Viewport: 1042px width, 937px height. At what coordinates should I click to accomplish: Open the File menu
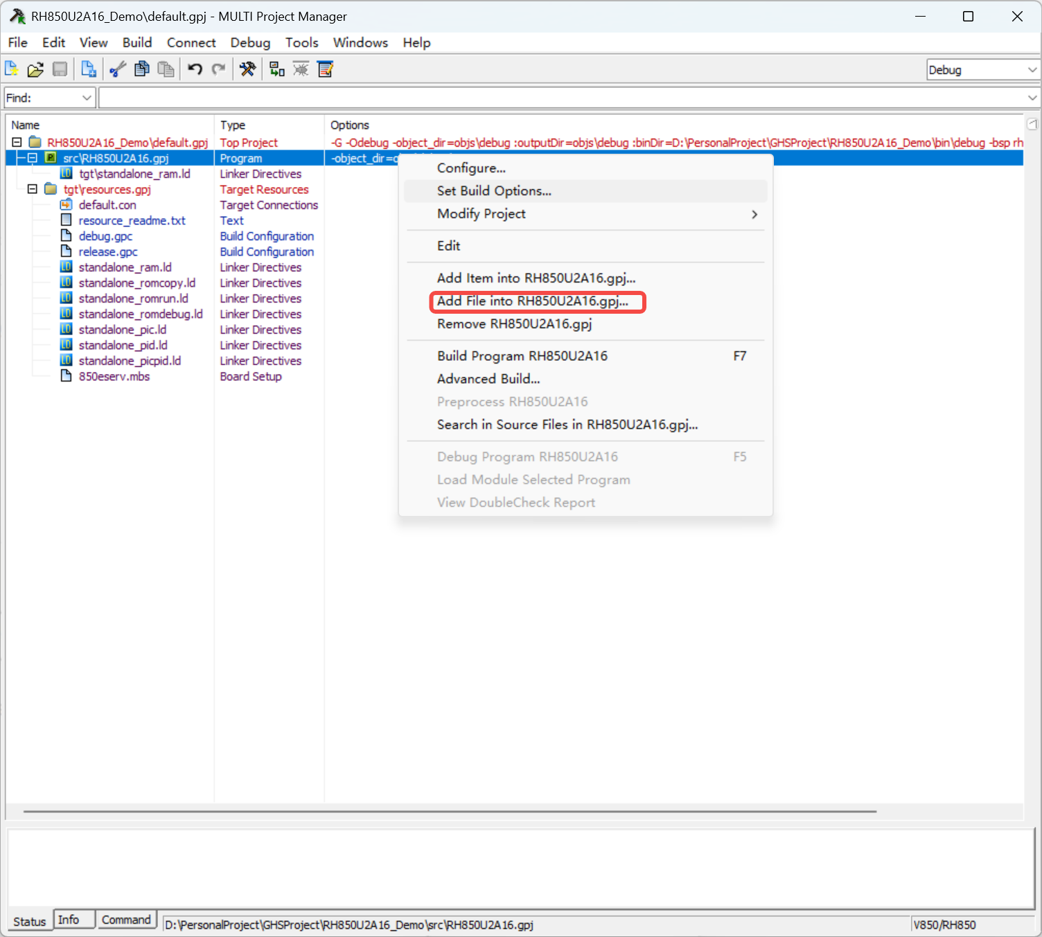coord(18,43)
